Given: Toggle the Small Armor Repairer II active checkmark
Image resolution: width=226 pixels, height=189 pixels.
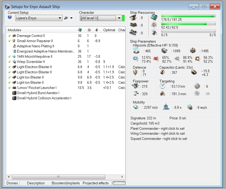Looking at the screenshot, I should point(10,41).
